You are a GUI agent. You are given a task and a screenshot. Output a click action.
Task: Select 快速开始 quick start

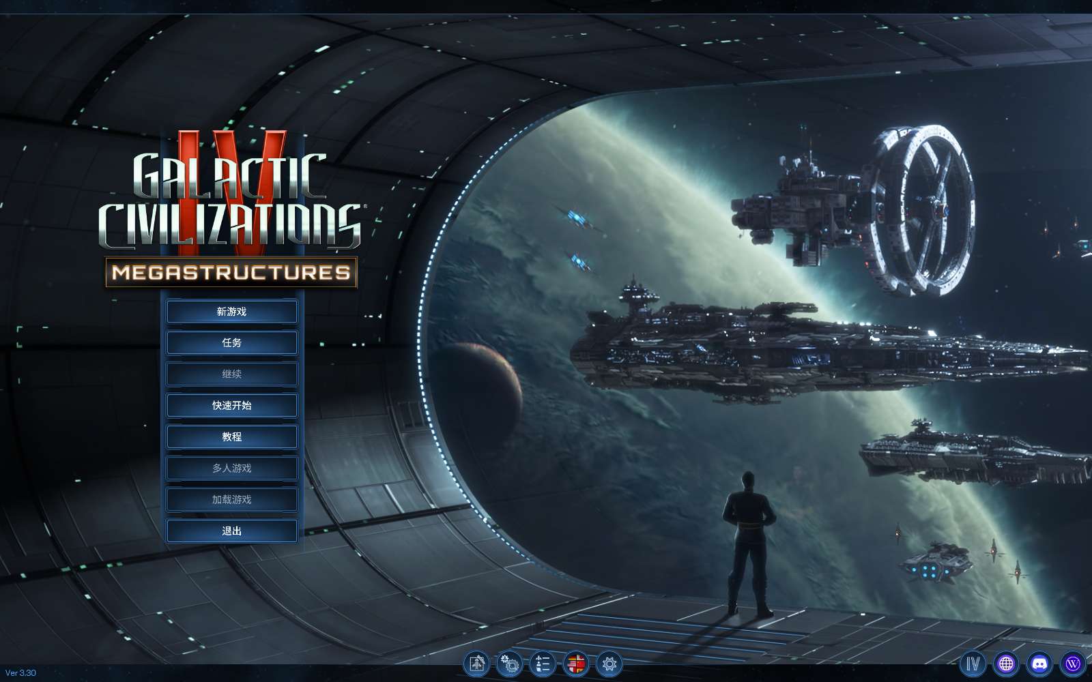tap(232, 406)
